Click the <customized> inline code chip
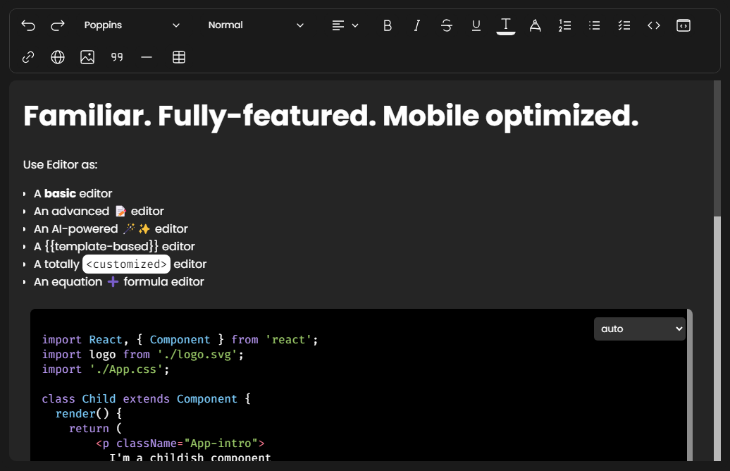Screen dimensions: 730x471 pos(126,264)
